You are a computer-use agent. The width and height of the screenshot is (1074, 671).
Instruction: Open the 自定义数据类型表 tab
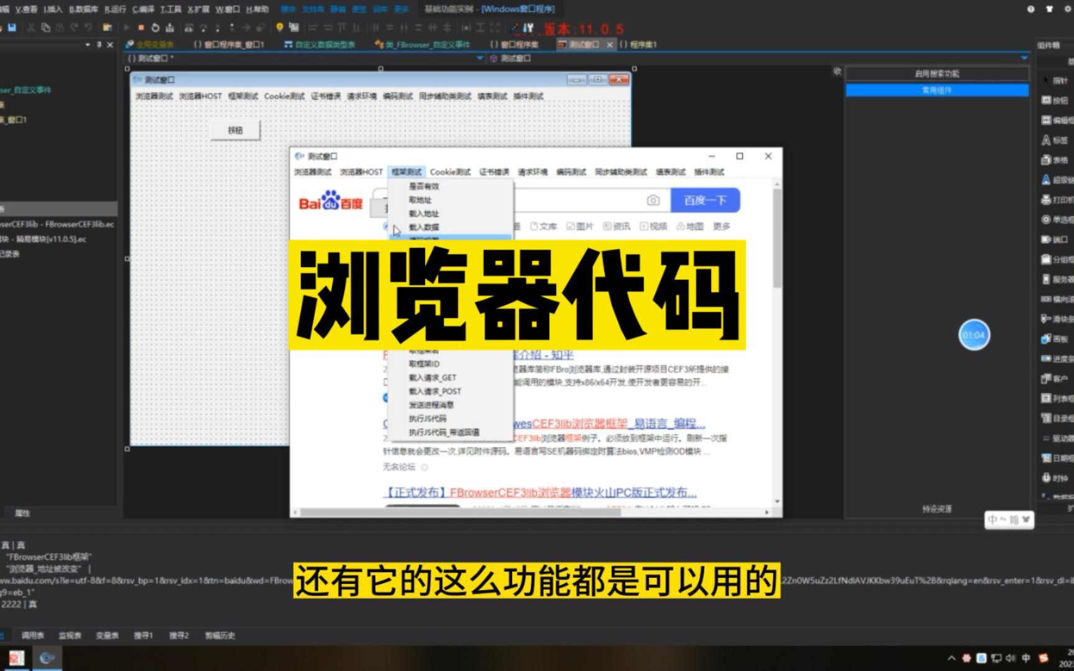pyautogui.click(x=319, y=45)
